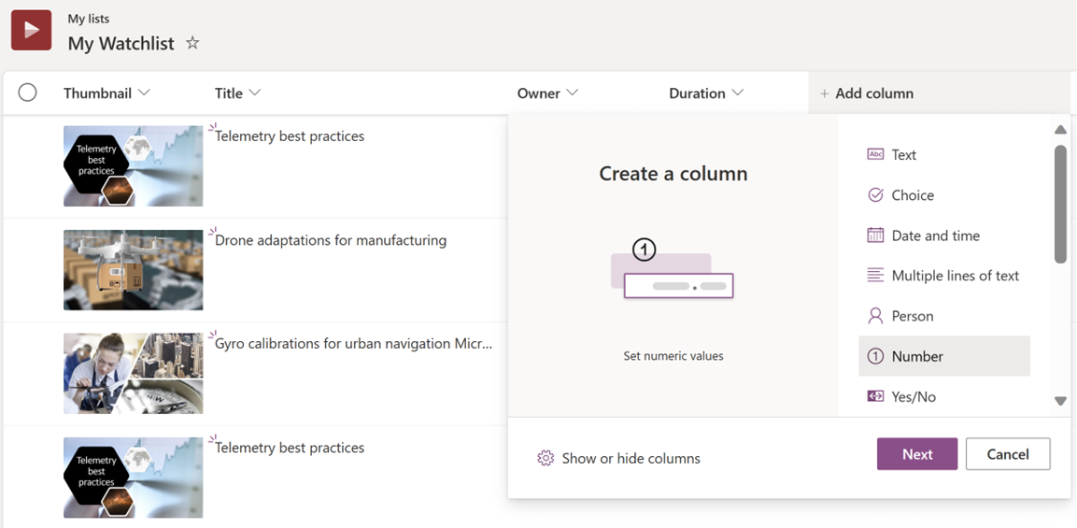Click the gear icon beside Show or hide columns
Viewport: 1077px width, 528px height.
546,459
